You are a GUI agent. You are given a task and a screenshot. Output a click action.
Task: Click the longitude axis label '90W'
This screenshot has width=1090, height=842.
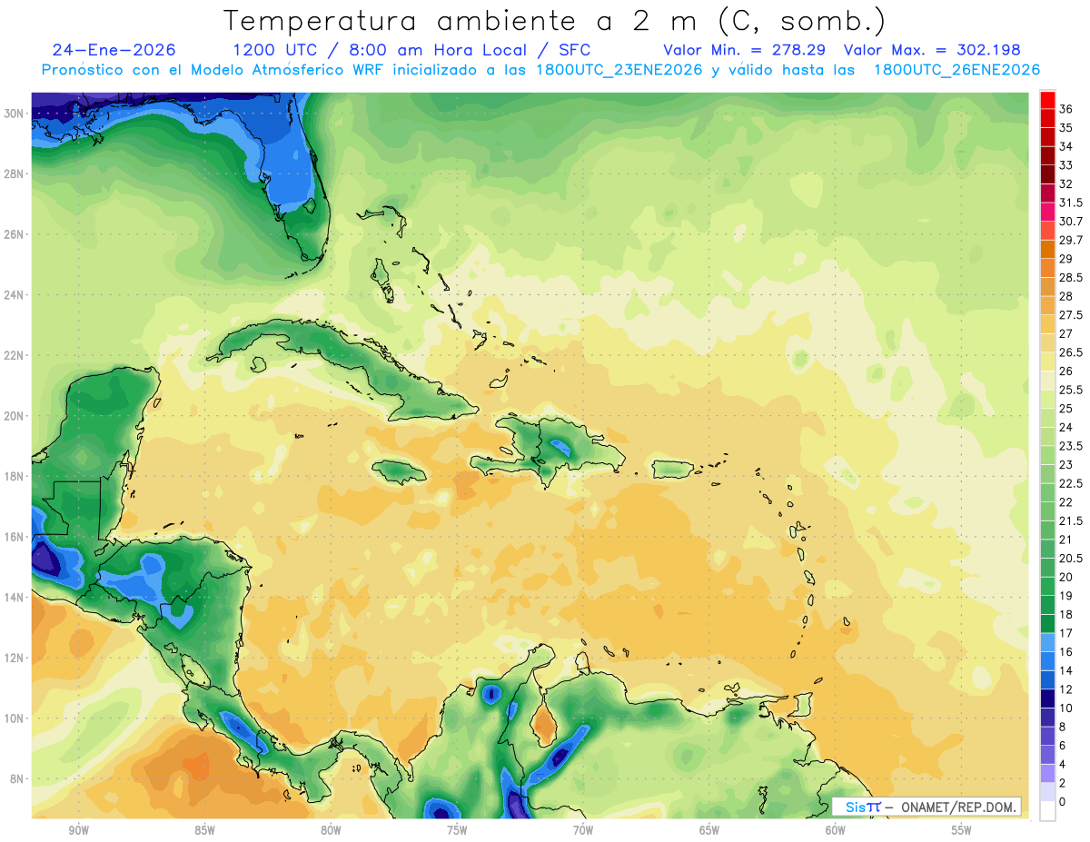(x=78, y=830)
